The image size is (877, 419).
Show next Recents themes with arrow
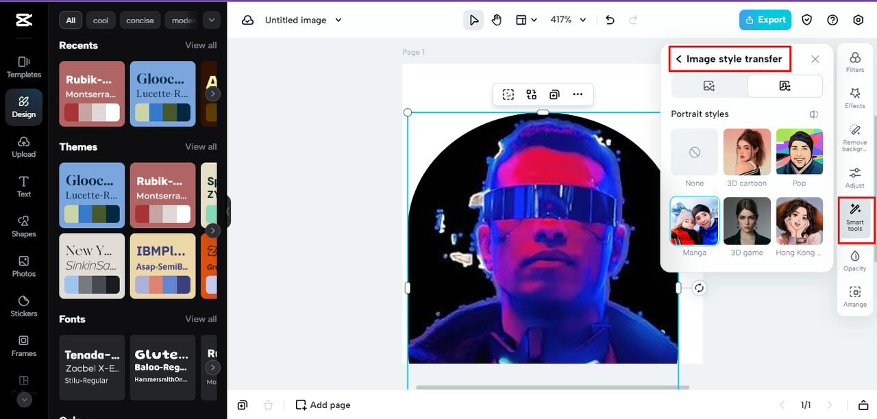tap(214, 94)
